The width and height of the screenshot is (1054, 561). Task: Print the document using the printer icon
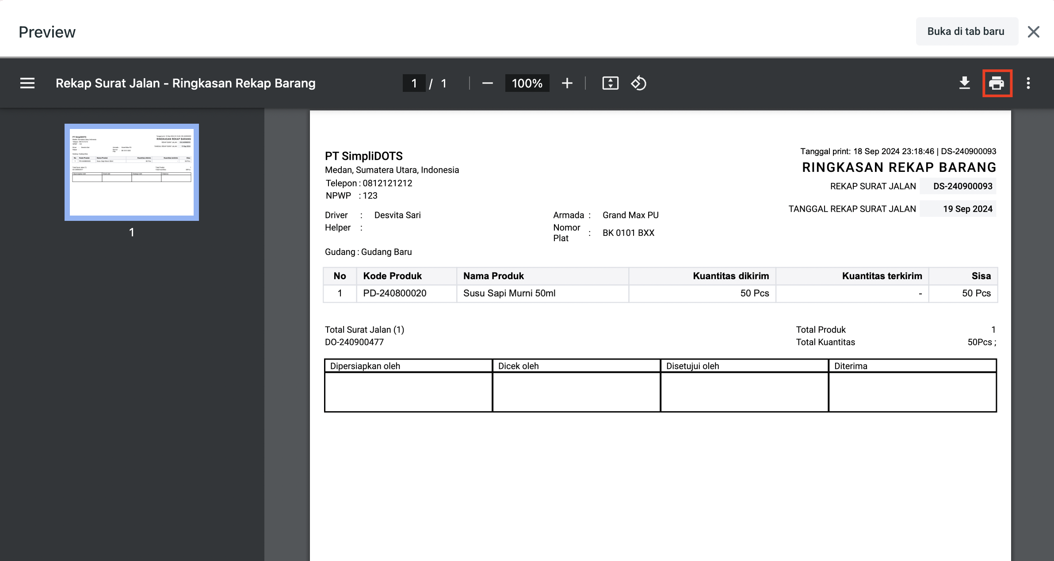point(997,83)
